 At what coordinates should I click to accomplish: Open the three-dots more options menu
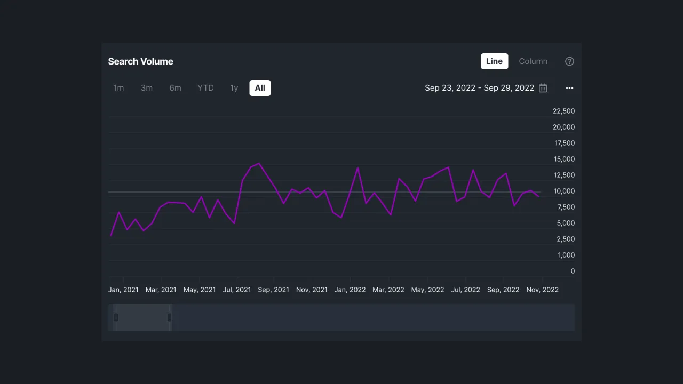coord(569,88)
